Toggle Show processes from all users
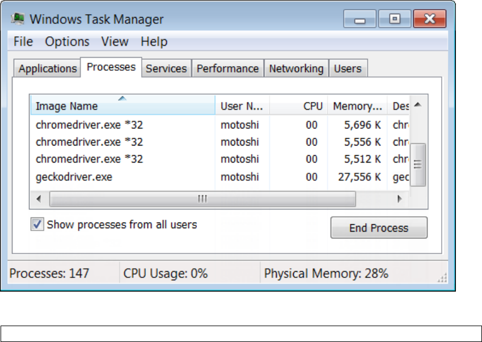 click(37, 225)
